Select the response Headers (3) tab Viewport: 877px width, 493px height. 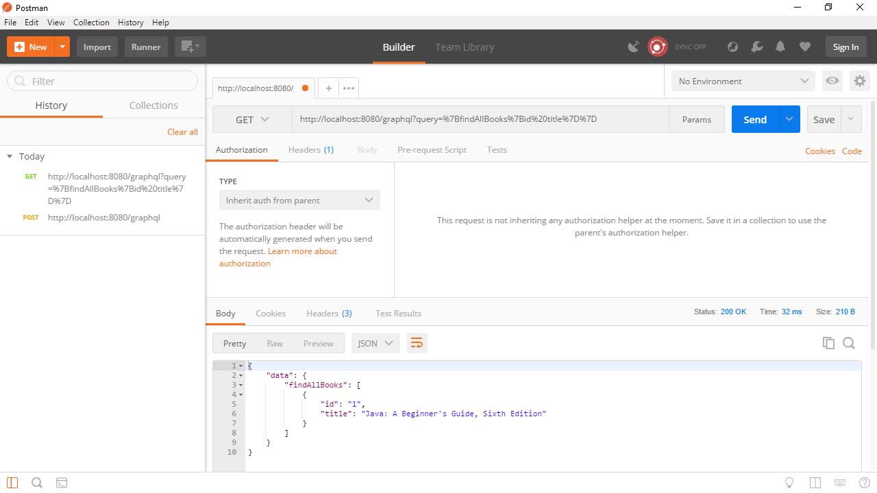[329, 313]
